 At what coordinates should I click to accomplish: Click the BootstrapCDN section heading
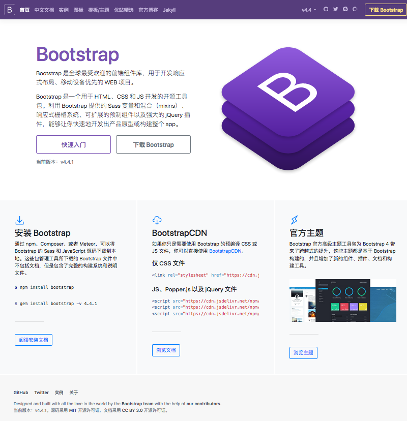click(180, 233)
